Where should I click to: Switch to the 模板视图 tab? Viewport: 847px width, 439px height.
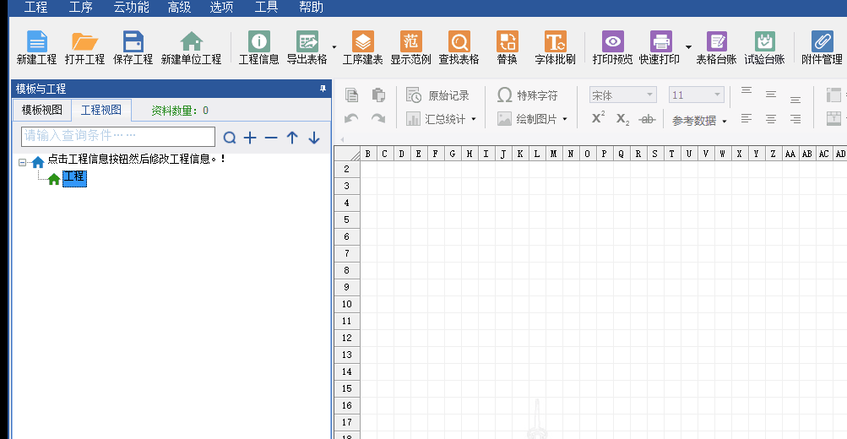(42, 110)
